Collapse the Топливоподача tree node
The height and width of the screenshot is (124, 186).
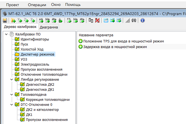pos(11,94)
